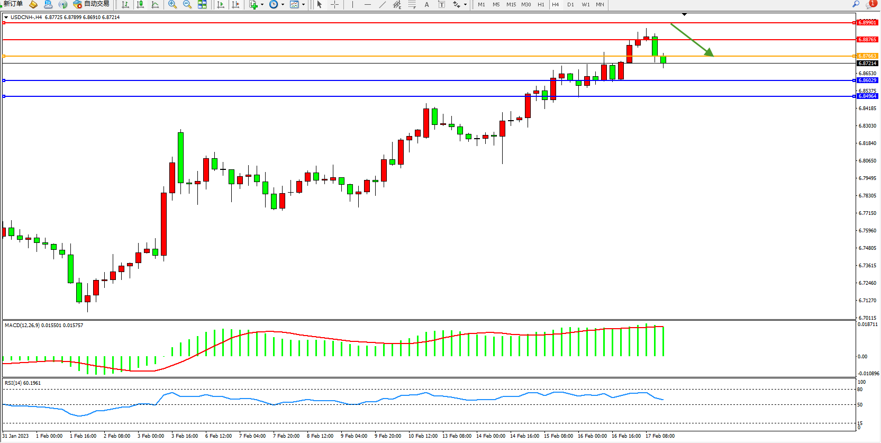Expand the periodicity clock dropdown arrow
This screenshot has height=443, width=881.
283,4
